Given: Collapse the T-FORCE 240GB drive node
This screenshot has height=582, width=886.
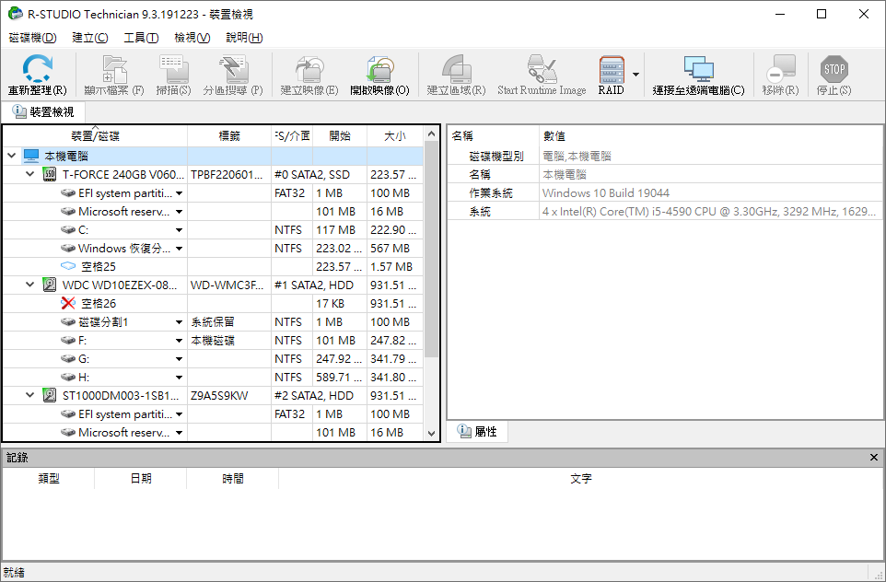Looking at the screenshot, I should point(30,174).
